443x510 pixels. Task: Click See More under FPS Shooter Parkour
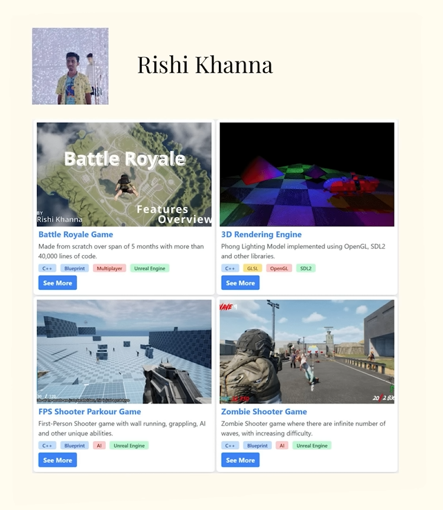point(57,460)
